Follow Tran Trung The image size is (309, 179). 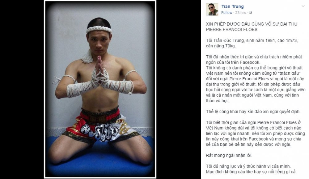[x=226, y=13]
